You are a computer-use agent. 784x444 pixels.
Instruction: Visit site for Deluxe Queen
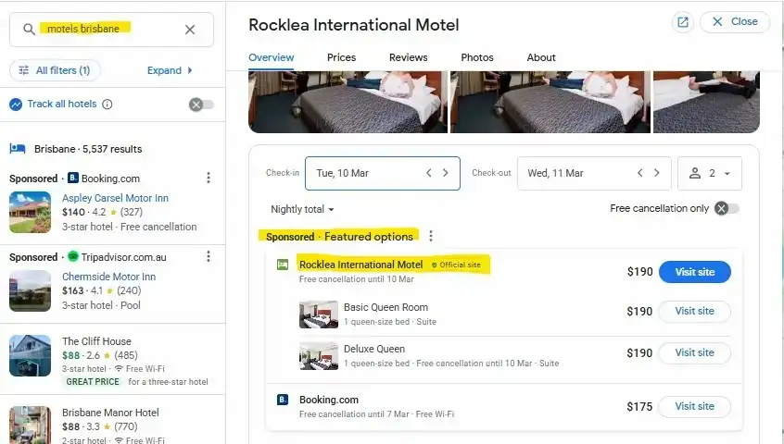694,352
